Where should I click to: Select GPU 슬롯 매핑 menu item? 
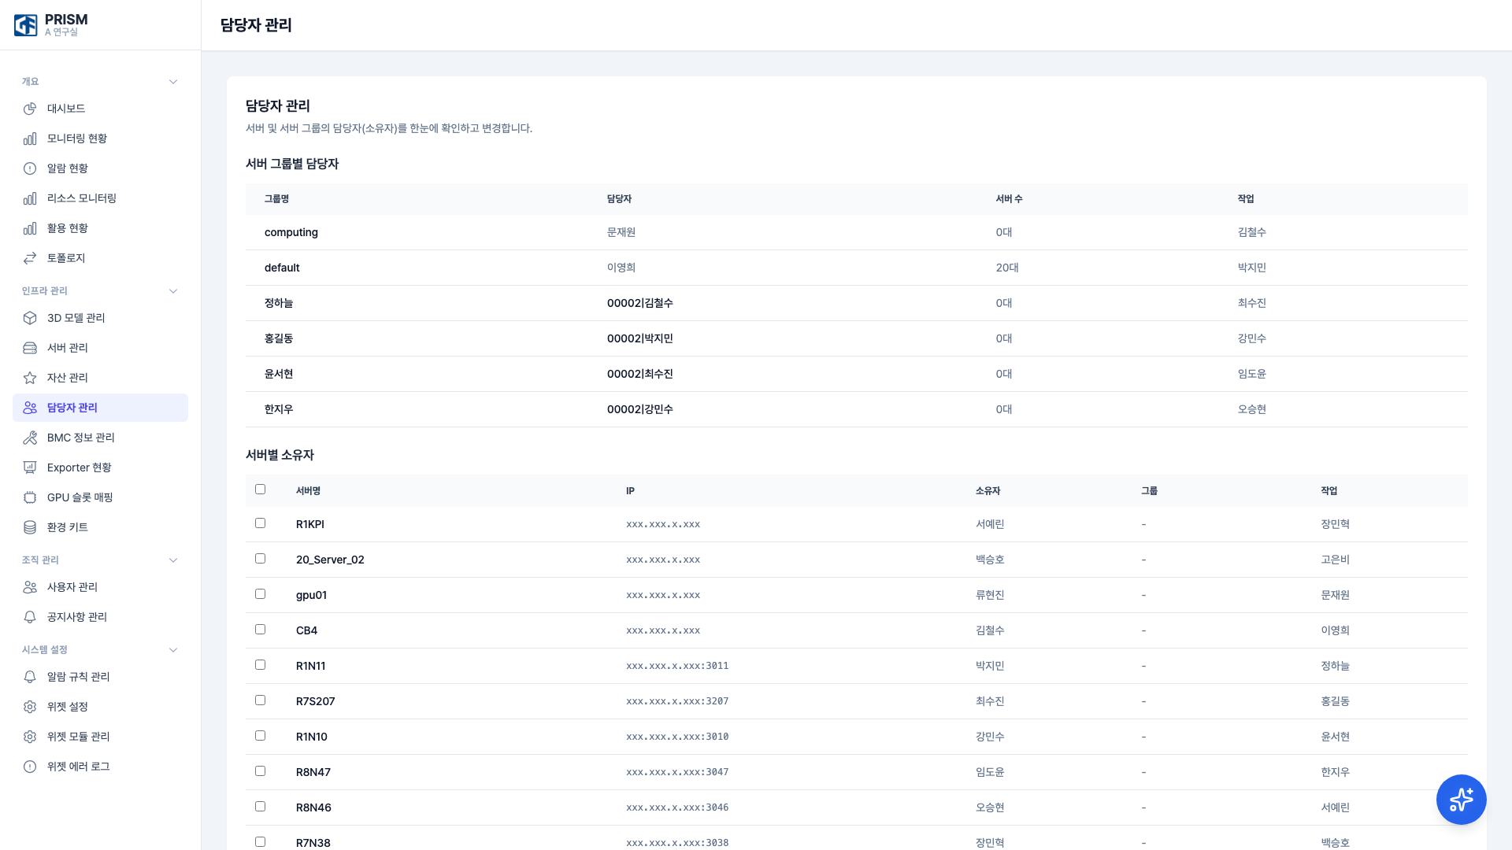[100, 497]
